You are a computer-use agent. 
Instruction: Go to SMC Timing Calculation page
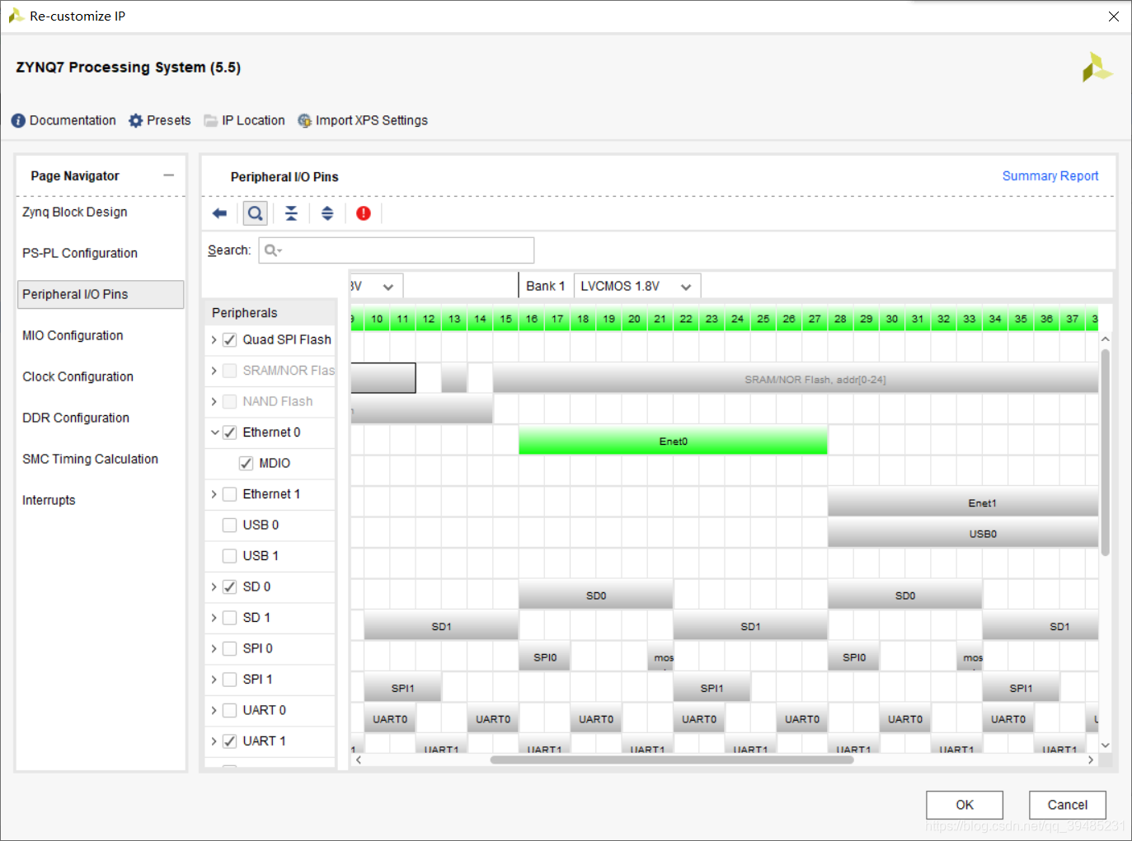click(90, 459)
